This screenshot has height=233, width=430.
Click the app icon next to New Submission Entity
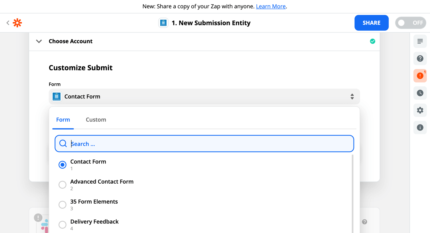pos(163,23)
